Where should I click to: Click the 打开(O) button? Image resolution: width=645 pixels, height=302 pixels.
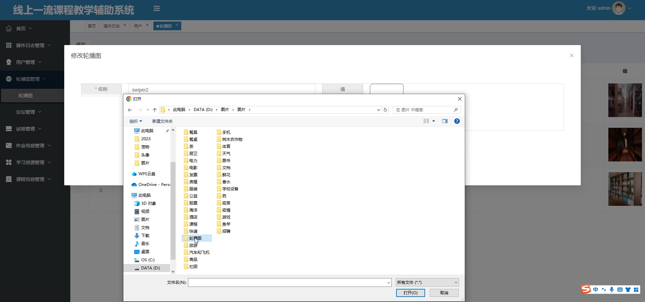[x=410, y=293]
